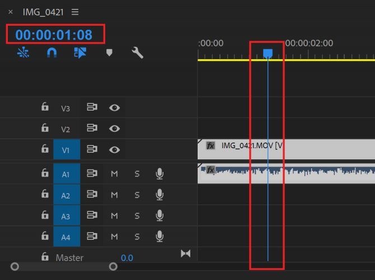Hide track V1 output with eye icon

(114, 150)
